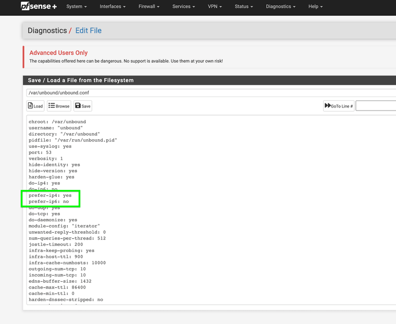The height and width of the screenshot is (324, 396).
Task: Open the Interfaces menu
Action: (x=113, y=7)
